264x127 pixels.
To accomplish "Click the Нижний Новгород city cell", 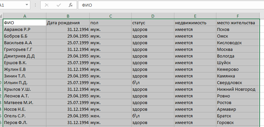I will 238,89.
